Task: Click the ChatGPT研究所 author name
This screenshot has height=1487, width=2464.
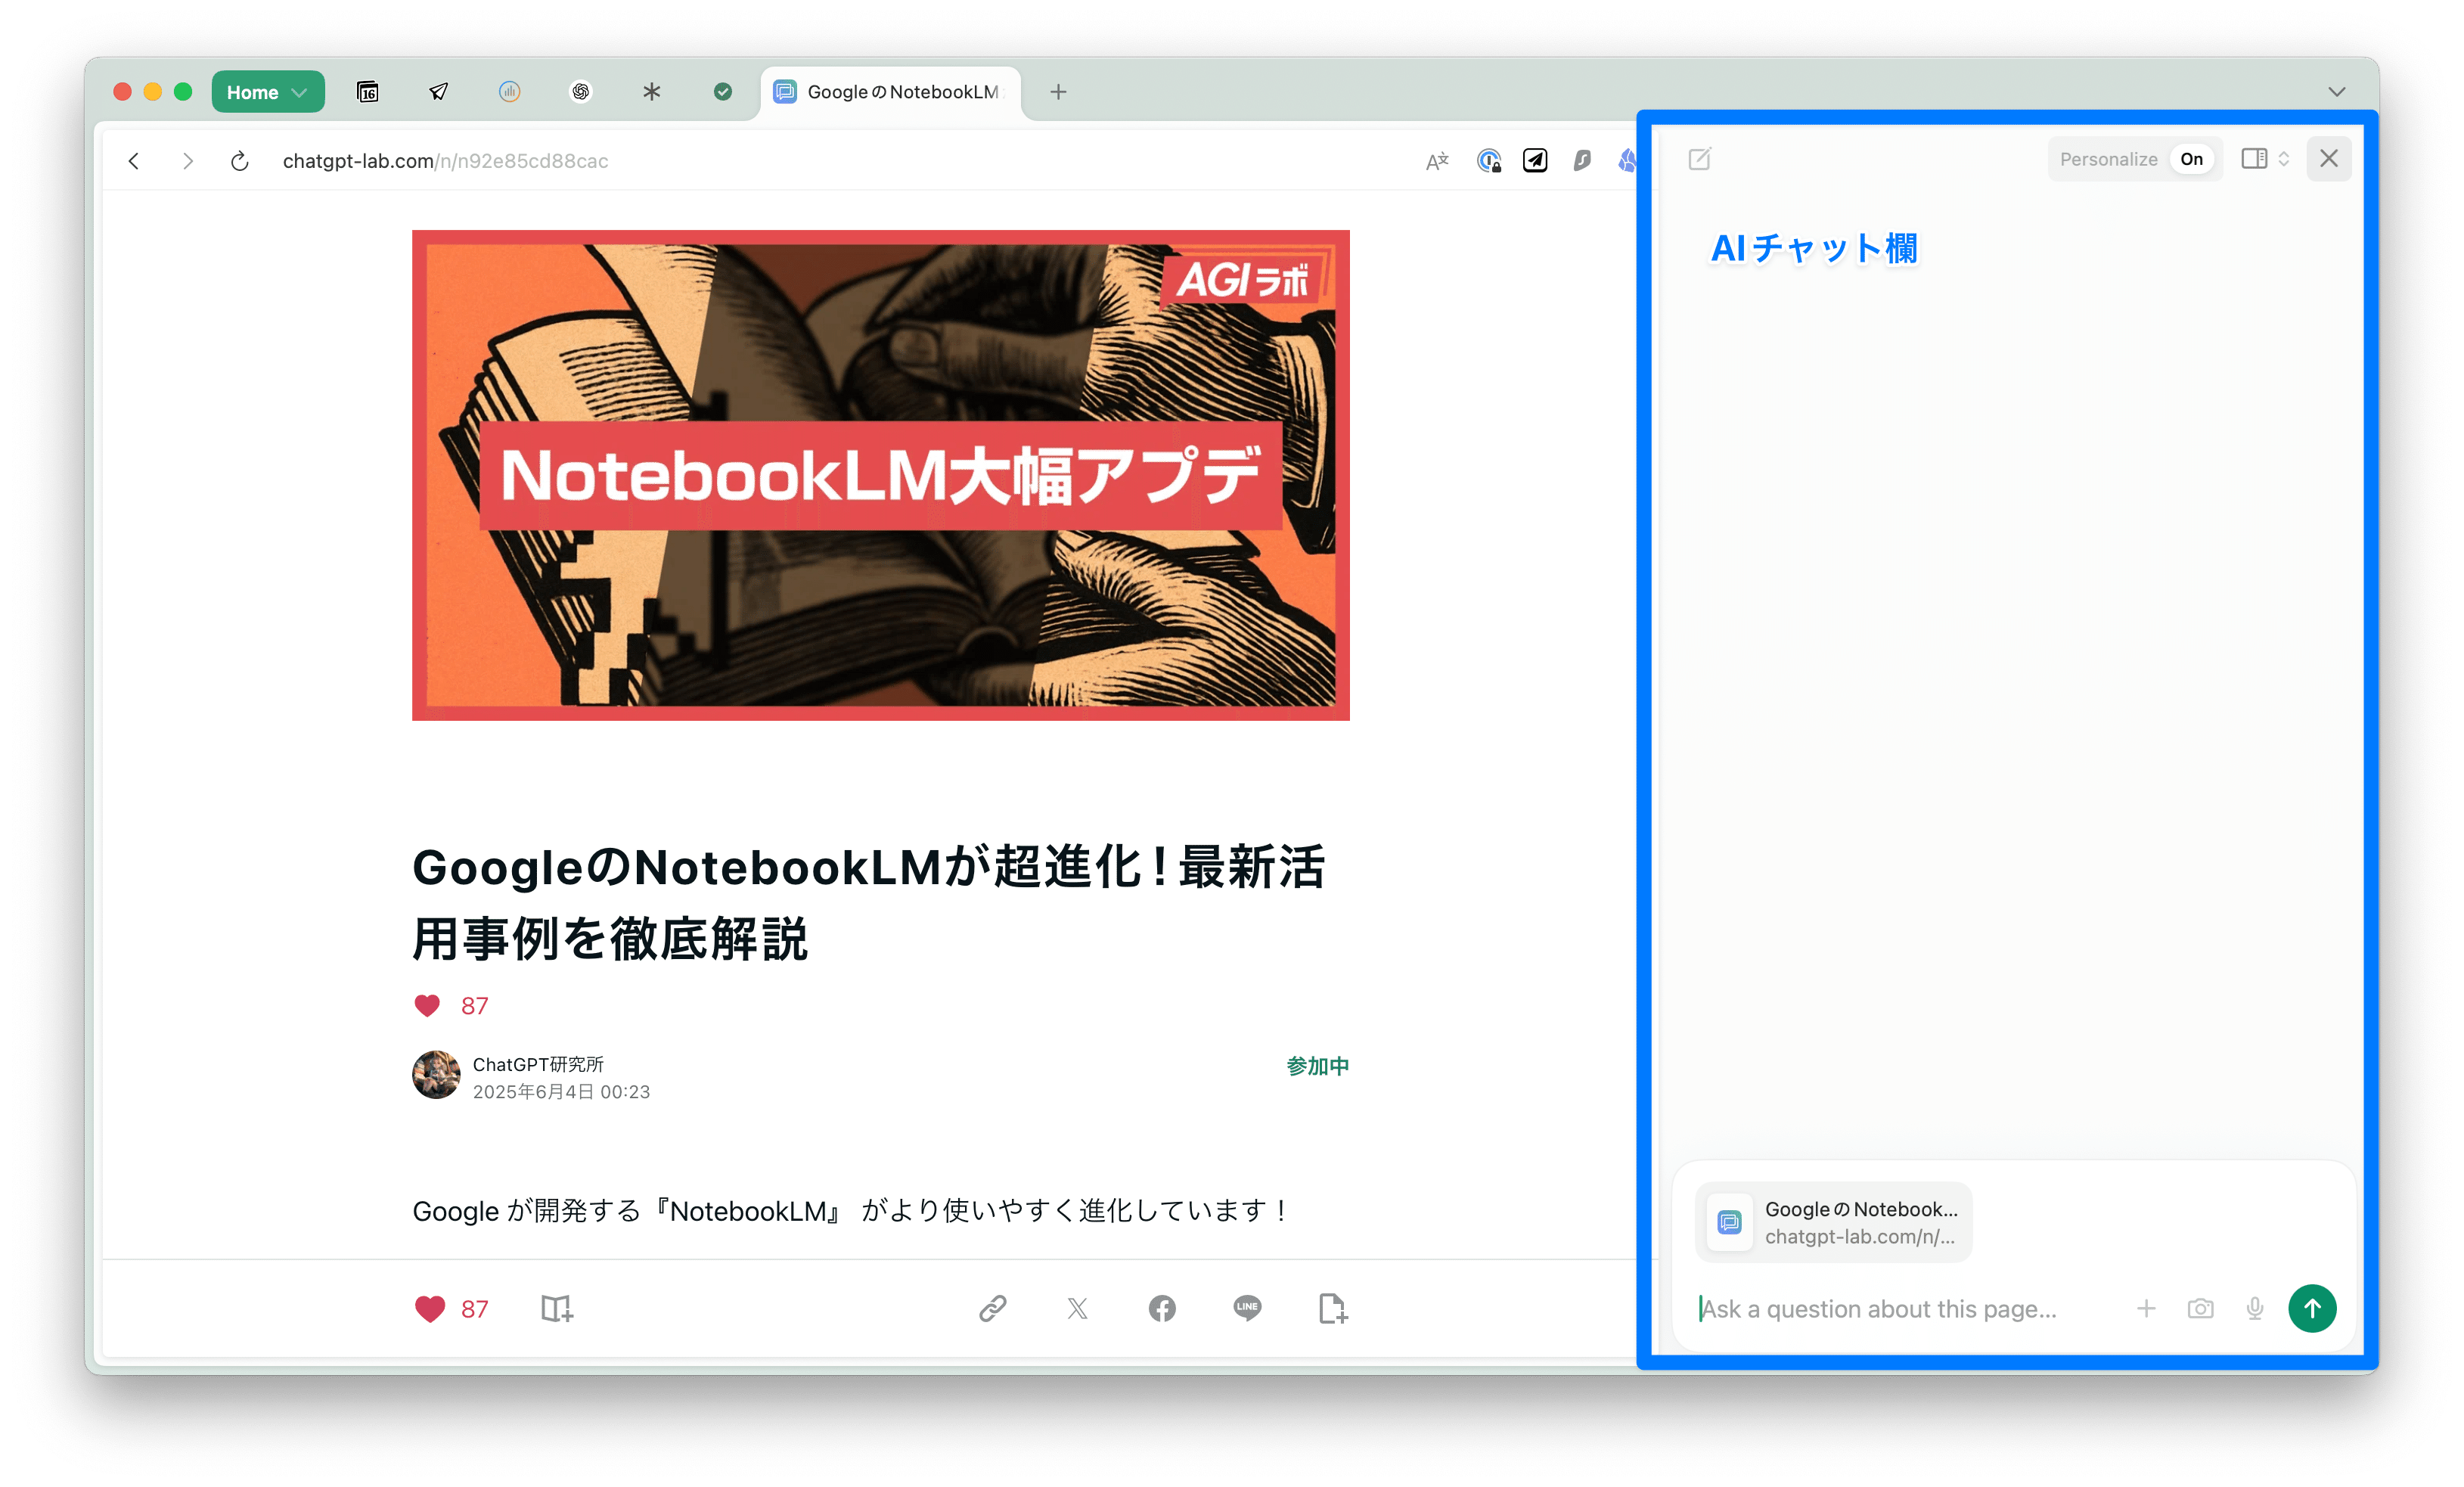Action: (x=538, y=1064)
